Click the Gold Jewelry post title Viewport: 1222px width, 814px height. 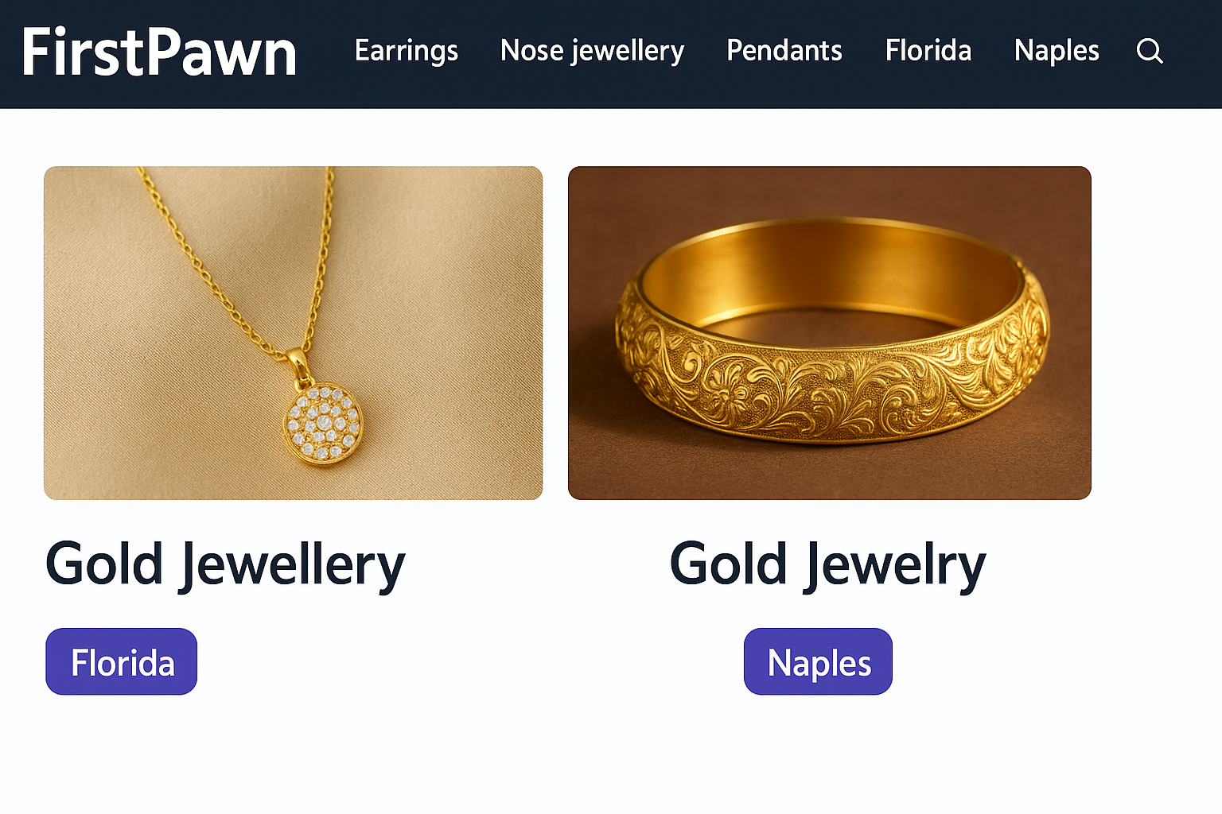click(x=827, y=564)
